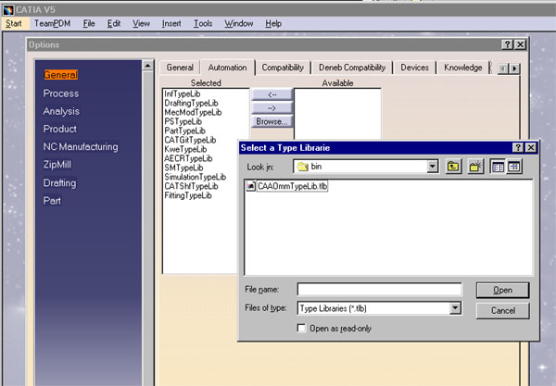Viewport: 556px width, 386px height.
Task: Select InfTypeLib in Selected list
Action: tap(182, 93)
